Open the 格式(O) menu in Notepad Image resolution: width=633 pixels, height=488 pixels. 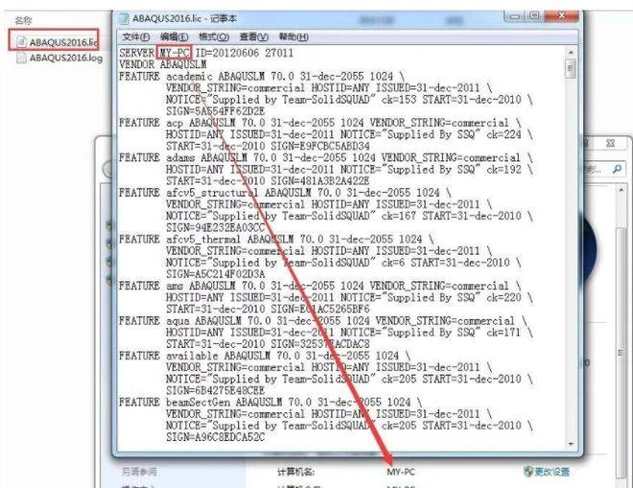pos(214,37)
